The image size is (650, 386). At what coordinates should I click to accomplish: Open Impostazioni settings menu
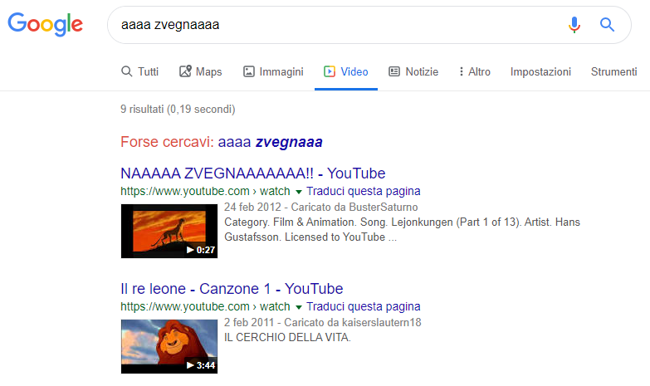pyautogui.click(x=540, y=71)
